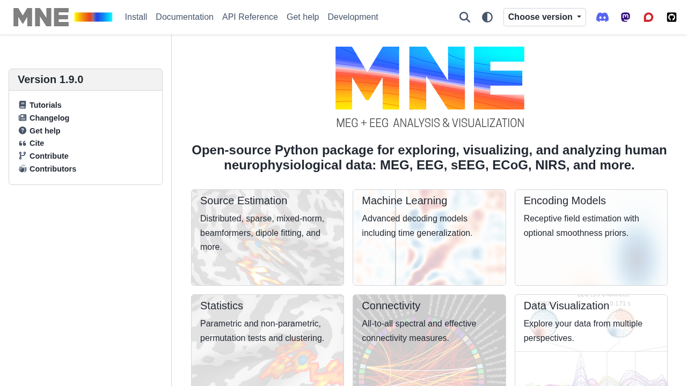Select Development in the top navigation
Screen dimensions: 687x386
coord(353,17)
